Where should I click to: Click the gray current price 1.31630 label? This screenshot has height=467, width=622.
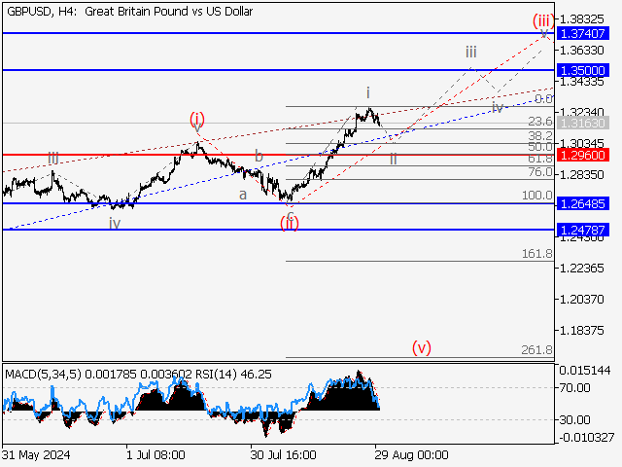(583, 124)
